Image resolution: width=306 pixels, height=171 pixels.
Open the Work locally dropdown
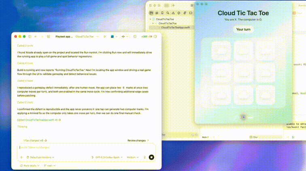pyautogui.click(x=30, y=165)
